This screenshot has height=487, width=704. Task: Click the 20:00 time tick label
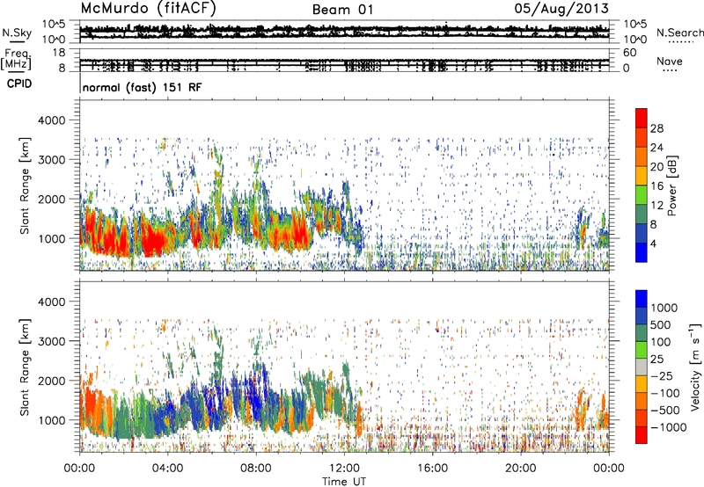(520, 469)
